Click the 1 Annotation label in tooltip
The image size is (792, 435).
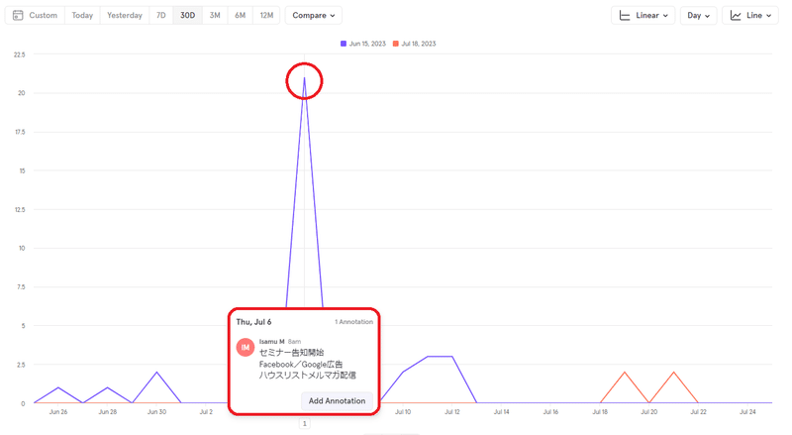354,322
